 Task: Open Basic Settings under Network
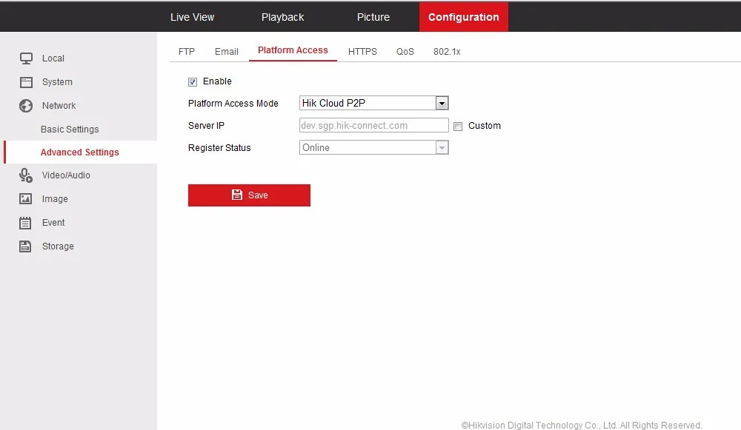(70, 130)
